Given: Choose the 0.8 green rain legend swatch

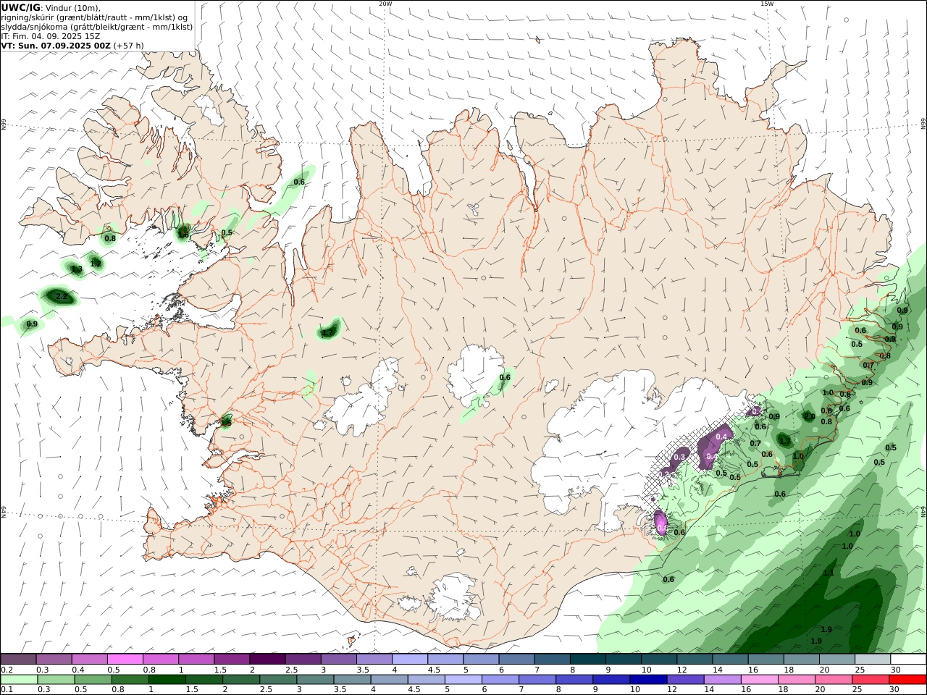Looking at the screenshot, I should coord(130,679).
